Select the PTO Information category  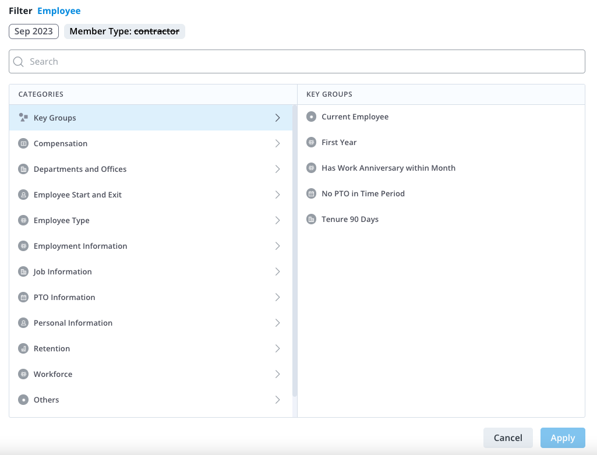(64, 297)
